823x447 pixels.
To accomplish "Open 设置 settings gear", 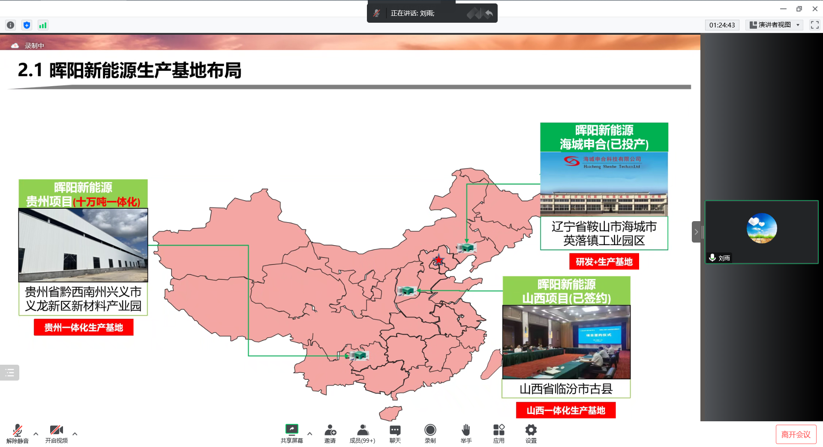I will coord(531,434).
